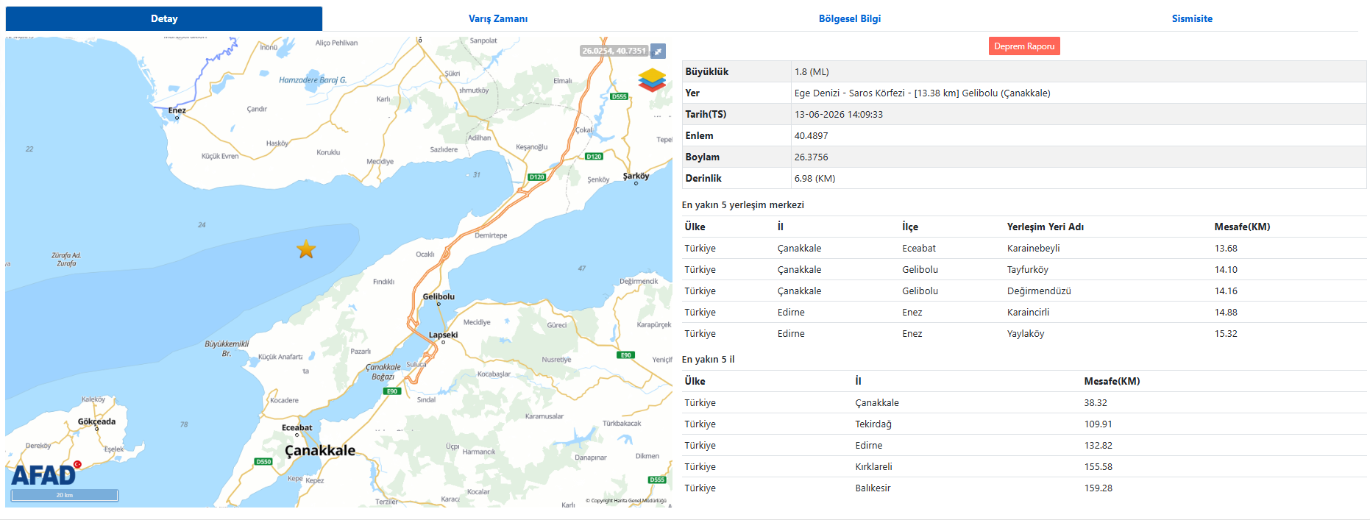1370x520 pixels.
Task: Click the Çanakkale Boğazı label on map
Action: tap(383, 371)
